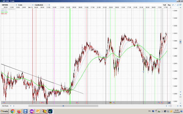Click the chart alert/announce icon

(178, 5)
